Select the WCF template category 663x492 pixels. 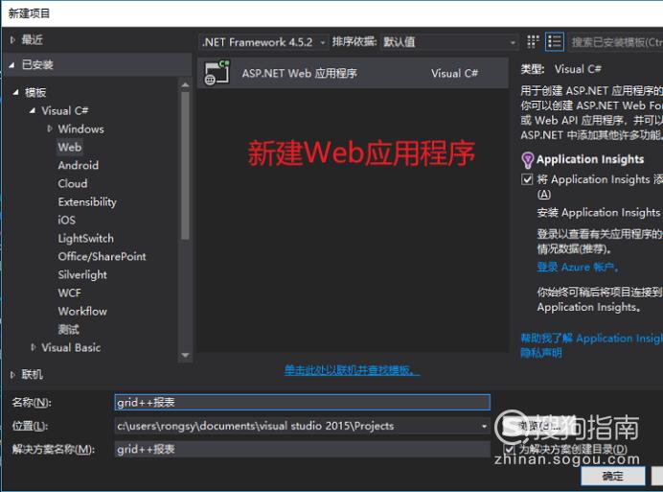tap(69, 293)
